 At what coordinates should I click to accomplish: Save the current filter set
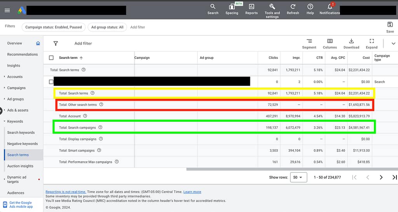pos(390,27)
